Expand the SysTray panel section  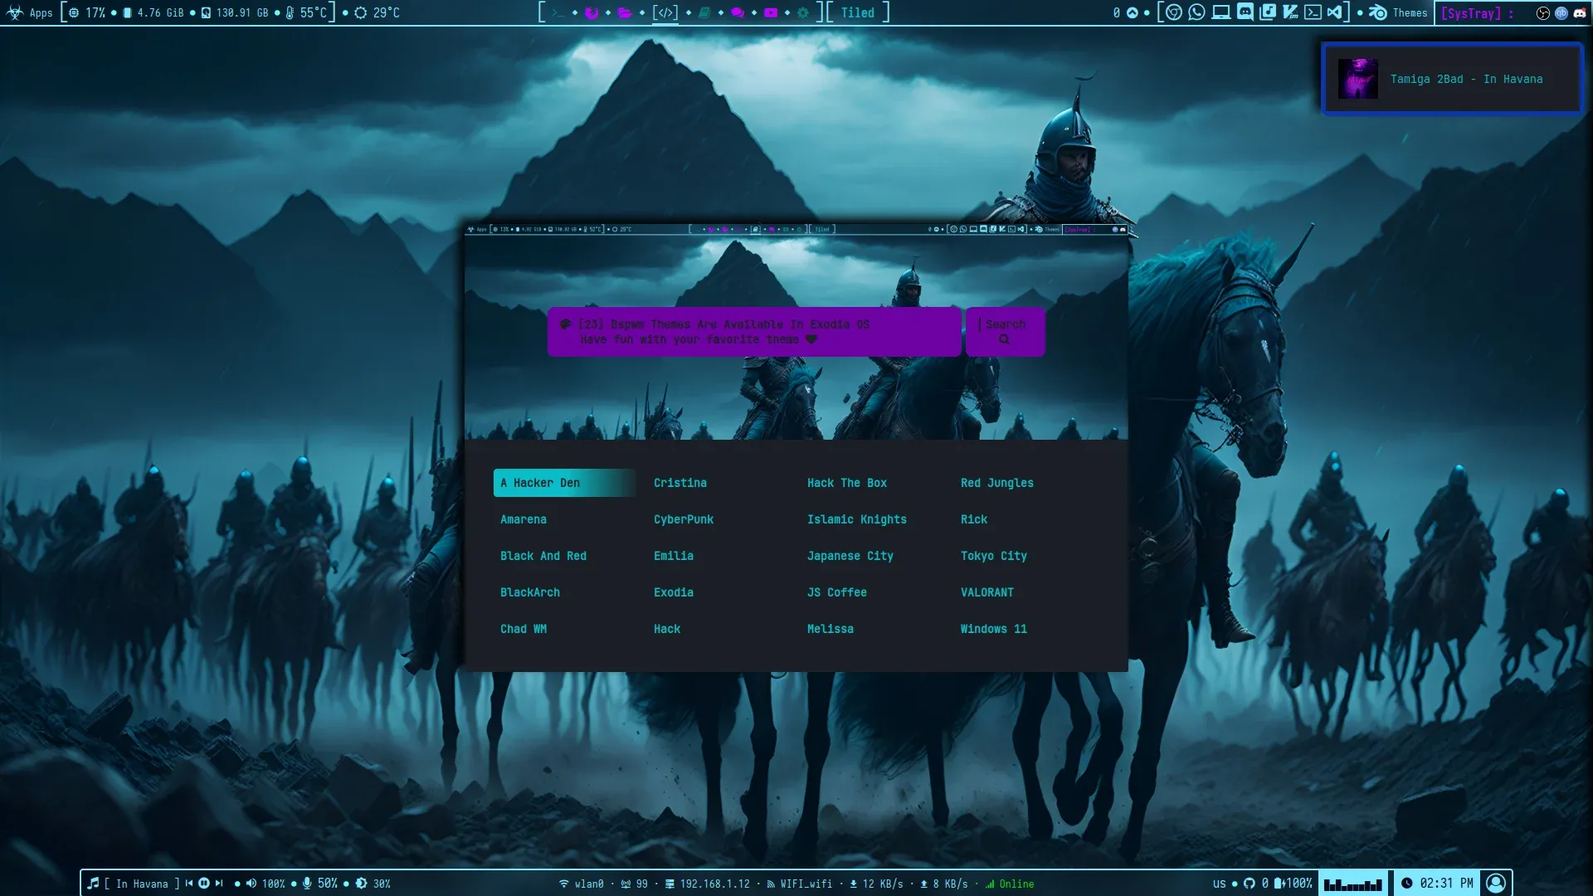pos(1475,12)
